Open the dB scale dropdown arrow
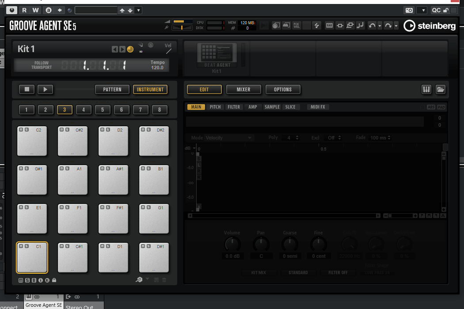 click(194, 148)
